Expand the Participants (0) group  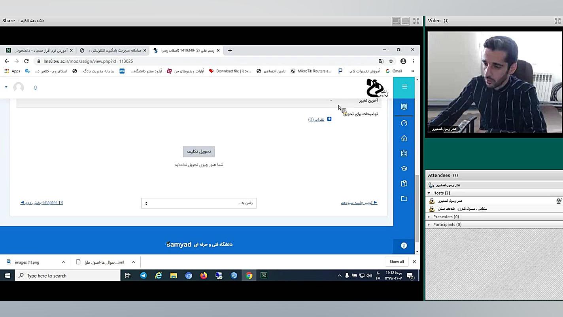coord(429,225)
